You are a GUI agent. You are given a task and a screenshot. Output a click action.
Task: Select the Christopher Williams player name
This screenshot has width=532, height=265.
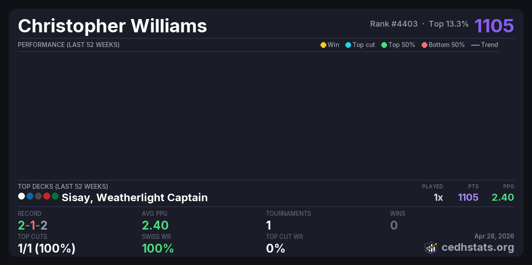[x=113, y=26]
